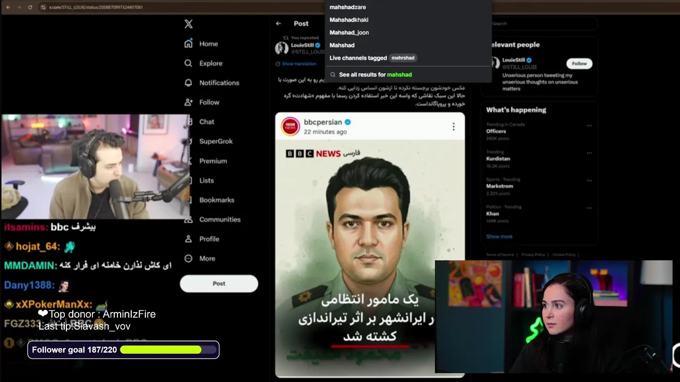680x382 pixels.
Task: Click the Khan trending topic
Action: [492, 214]
